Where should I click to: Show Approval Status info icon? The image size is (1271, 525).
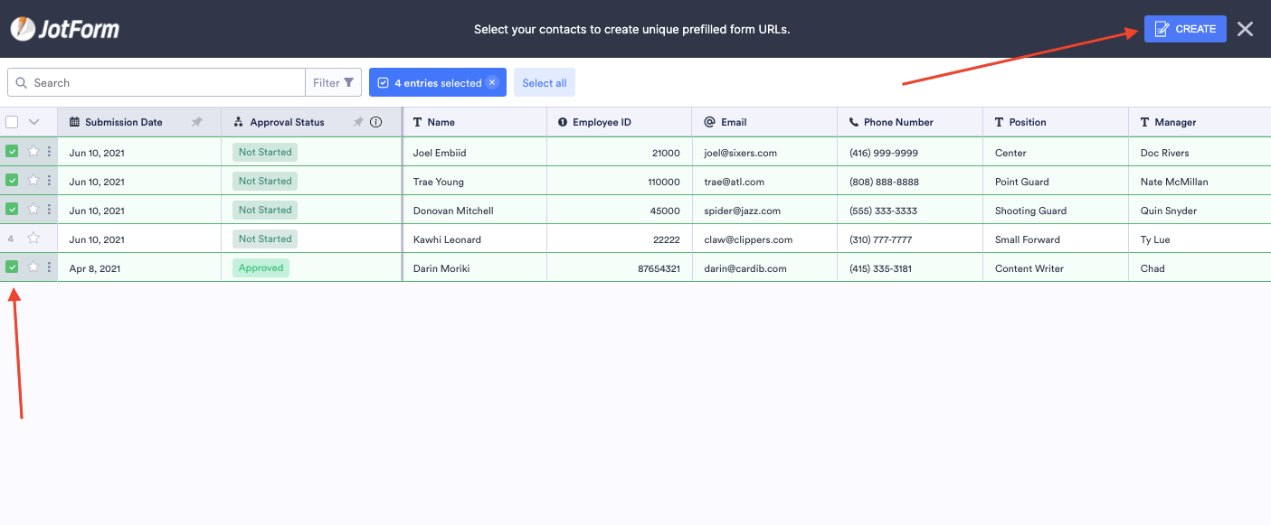click(376, 122)
